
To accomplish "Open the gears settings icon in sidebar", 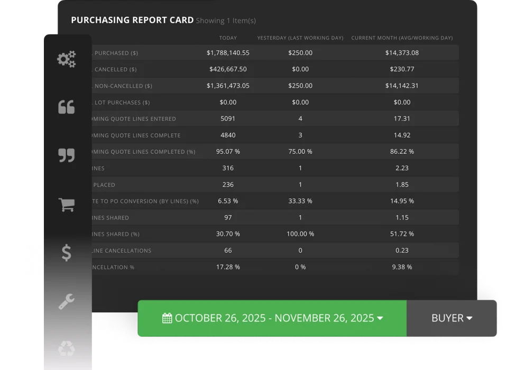I will (x=67, y=59).
